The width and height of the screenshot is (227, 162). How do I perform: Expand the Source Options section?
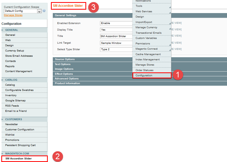coord(92,59)
